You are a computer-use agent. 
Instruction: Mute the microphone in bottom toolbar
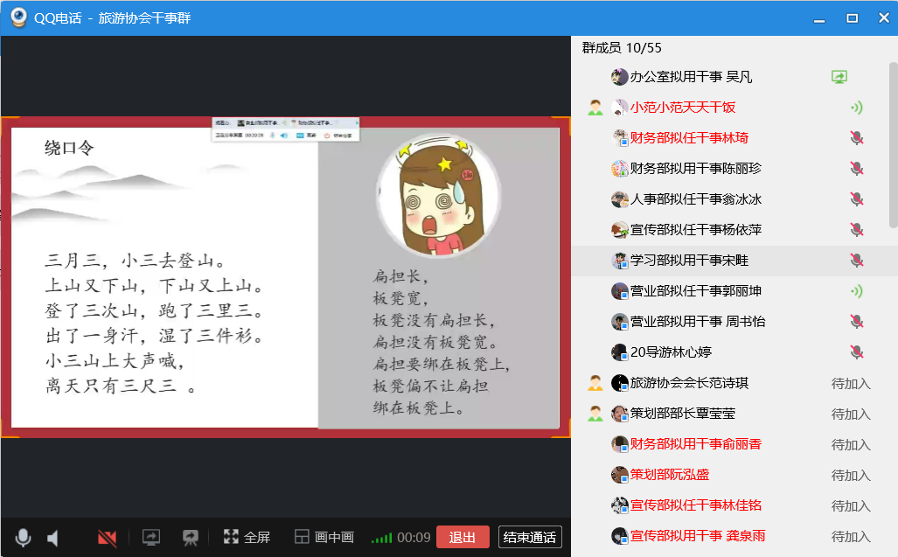coord(23,537)
